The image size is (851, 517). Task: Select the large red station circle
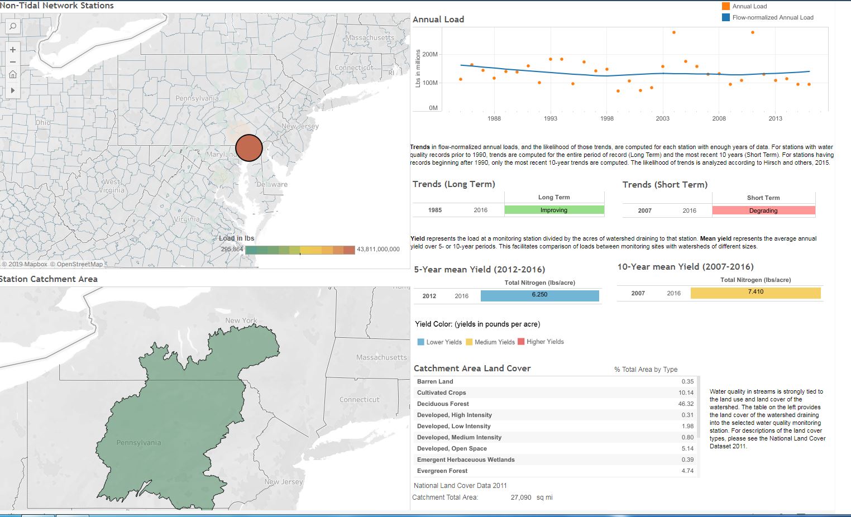(x=249, y=148)
